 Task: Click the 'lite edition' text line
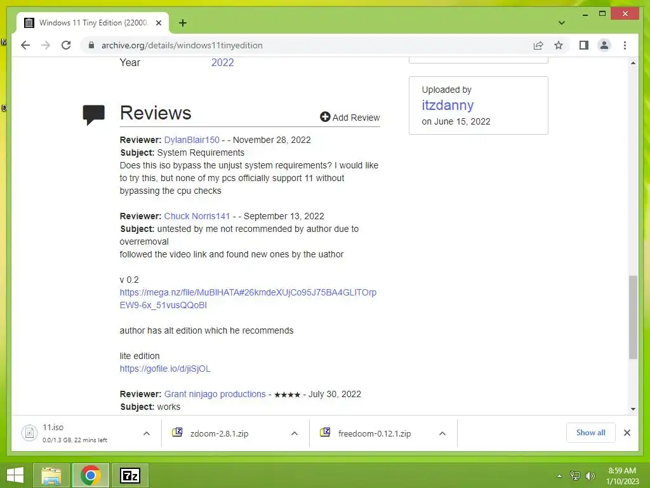point(140,356)
